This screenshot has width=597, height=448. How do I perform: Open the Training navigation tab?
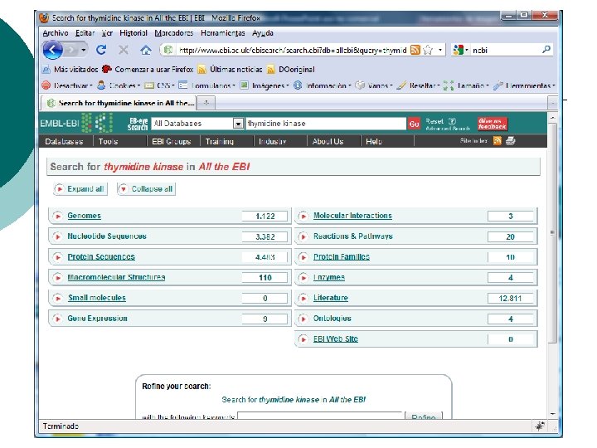tap(219, 141)
